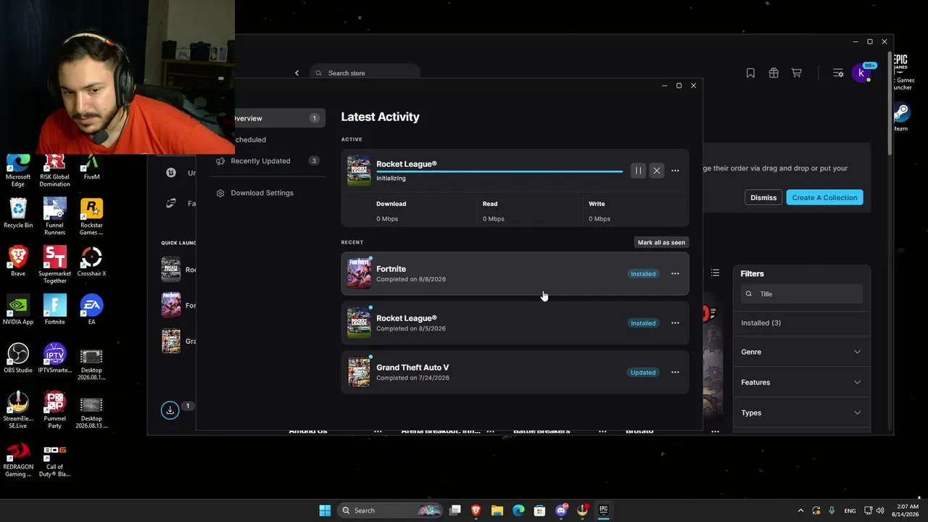
Task: Click the Search store field in Epic launcher
Action: pyautogui.click(x=365, y=73)
